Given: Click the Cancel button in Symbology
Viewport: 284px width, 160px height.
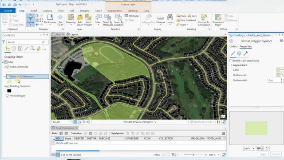Looking at the screenshot, I should pyautogui.click(x=276, y=154).
